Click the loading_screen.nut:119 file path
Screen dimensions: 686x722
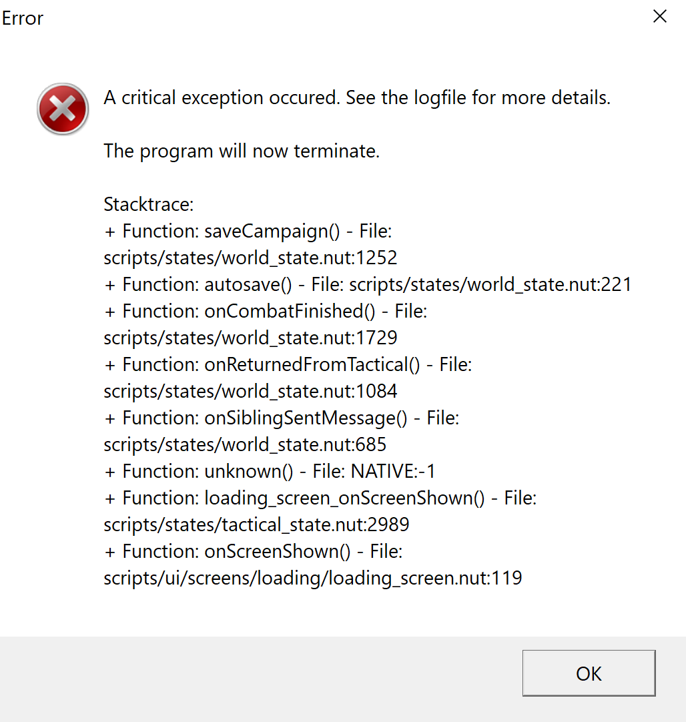click(x=312, y=579)
